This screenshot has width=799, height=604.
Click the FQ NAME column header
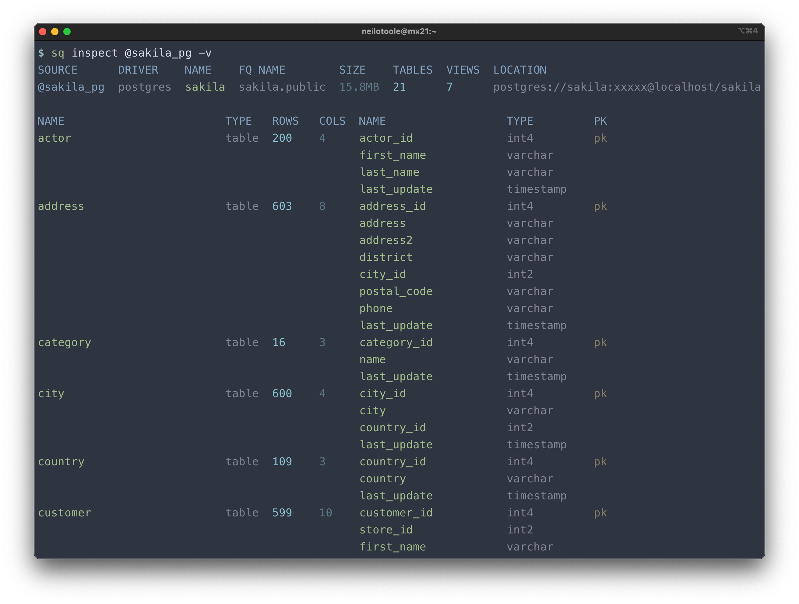262,70
